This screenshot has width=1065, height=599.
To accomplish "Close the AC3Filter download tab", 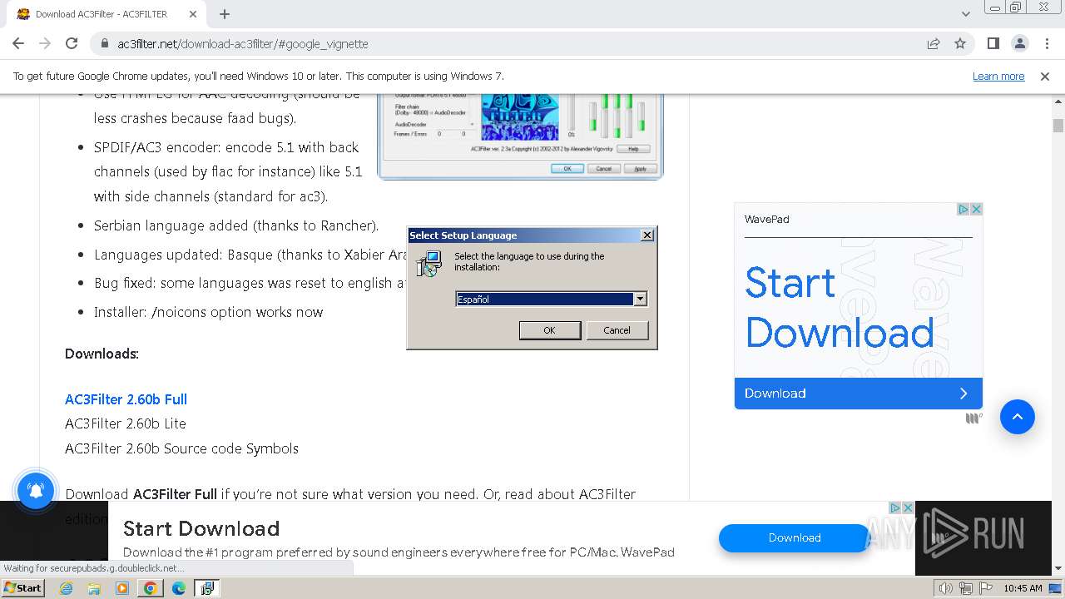I will tap(193, 14).
